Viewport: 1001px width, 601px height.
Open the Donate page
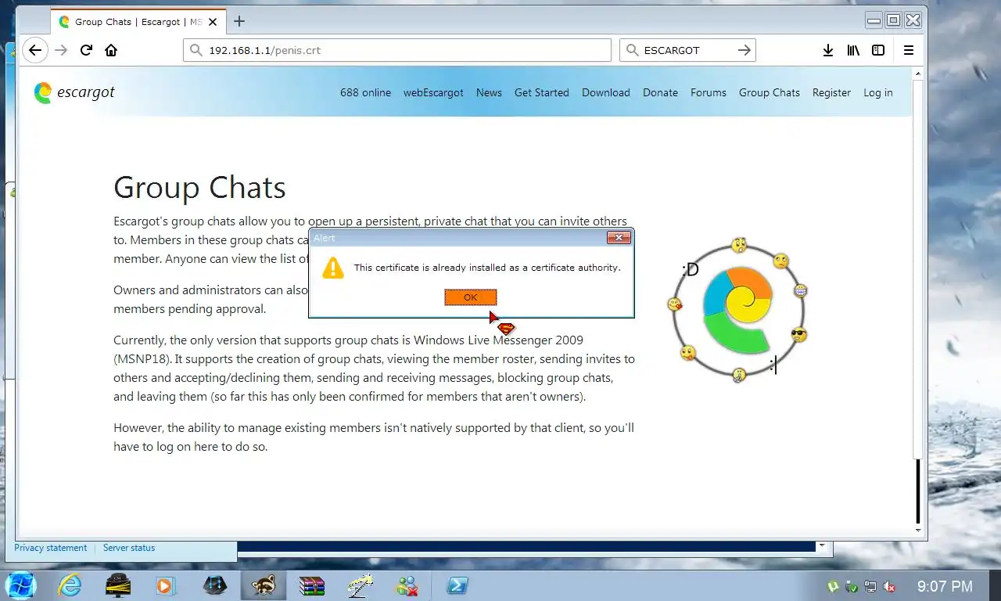pyautogui.click(x=660, y=92)
